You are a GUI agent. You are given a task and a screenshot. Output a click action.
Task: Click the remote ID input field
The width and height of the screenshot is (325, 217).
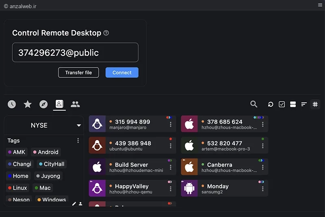[75, 53]
